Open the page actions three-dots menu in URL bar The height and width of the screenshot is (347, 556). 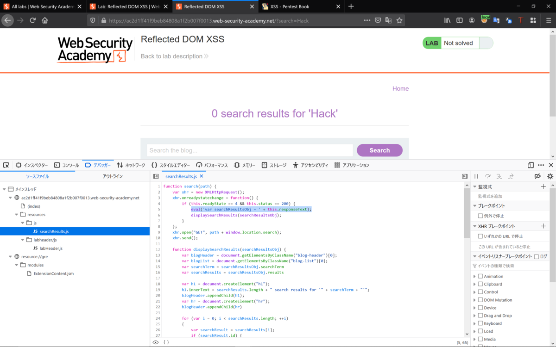pos(367,20)
